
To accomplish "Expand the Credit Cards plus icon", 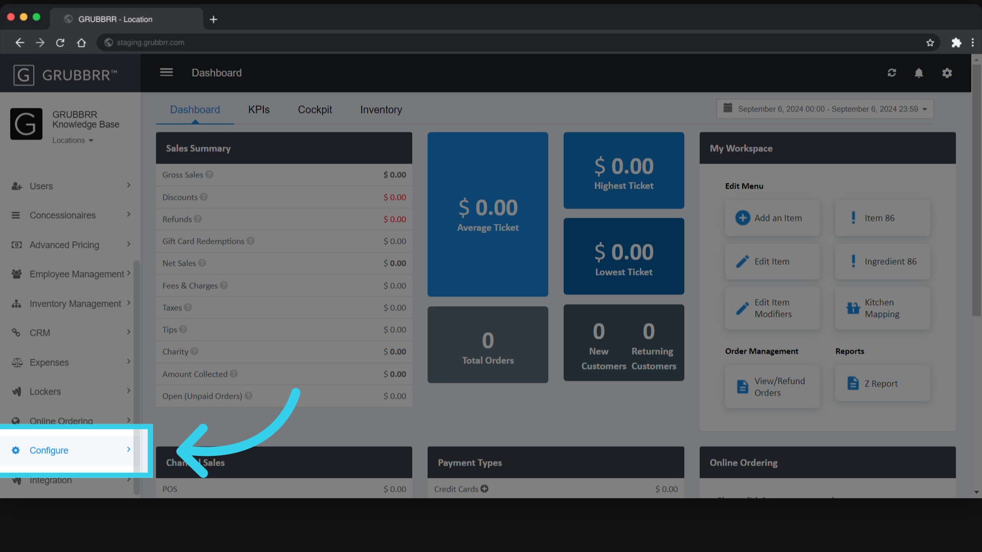I will click(484, 489).
